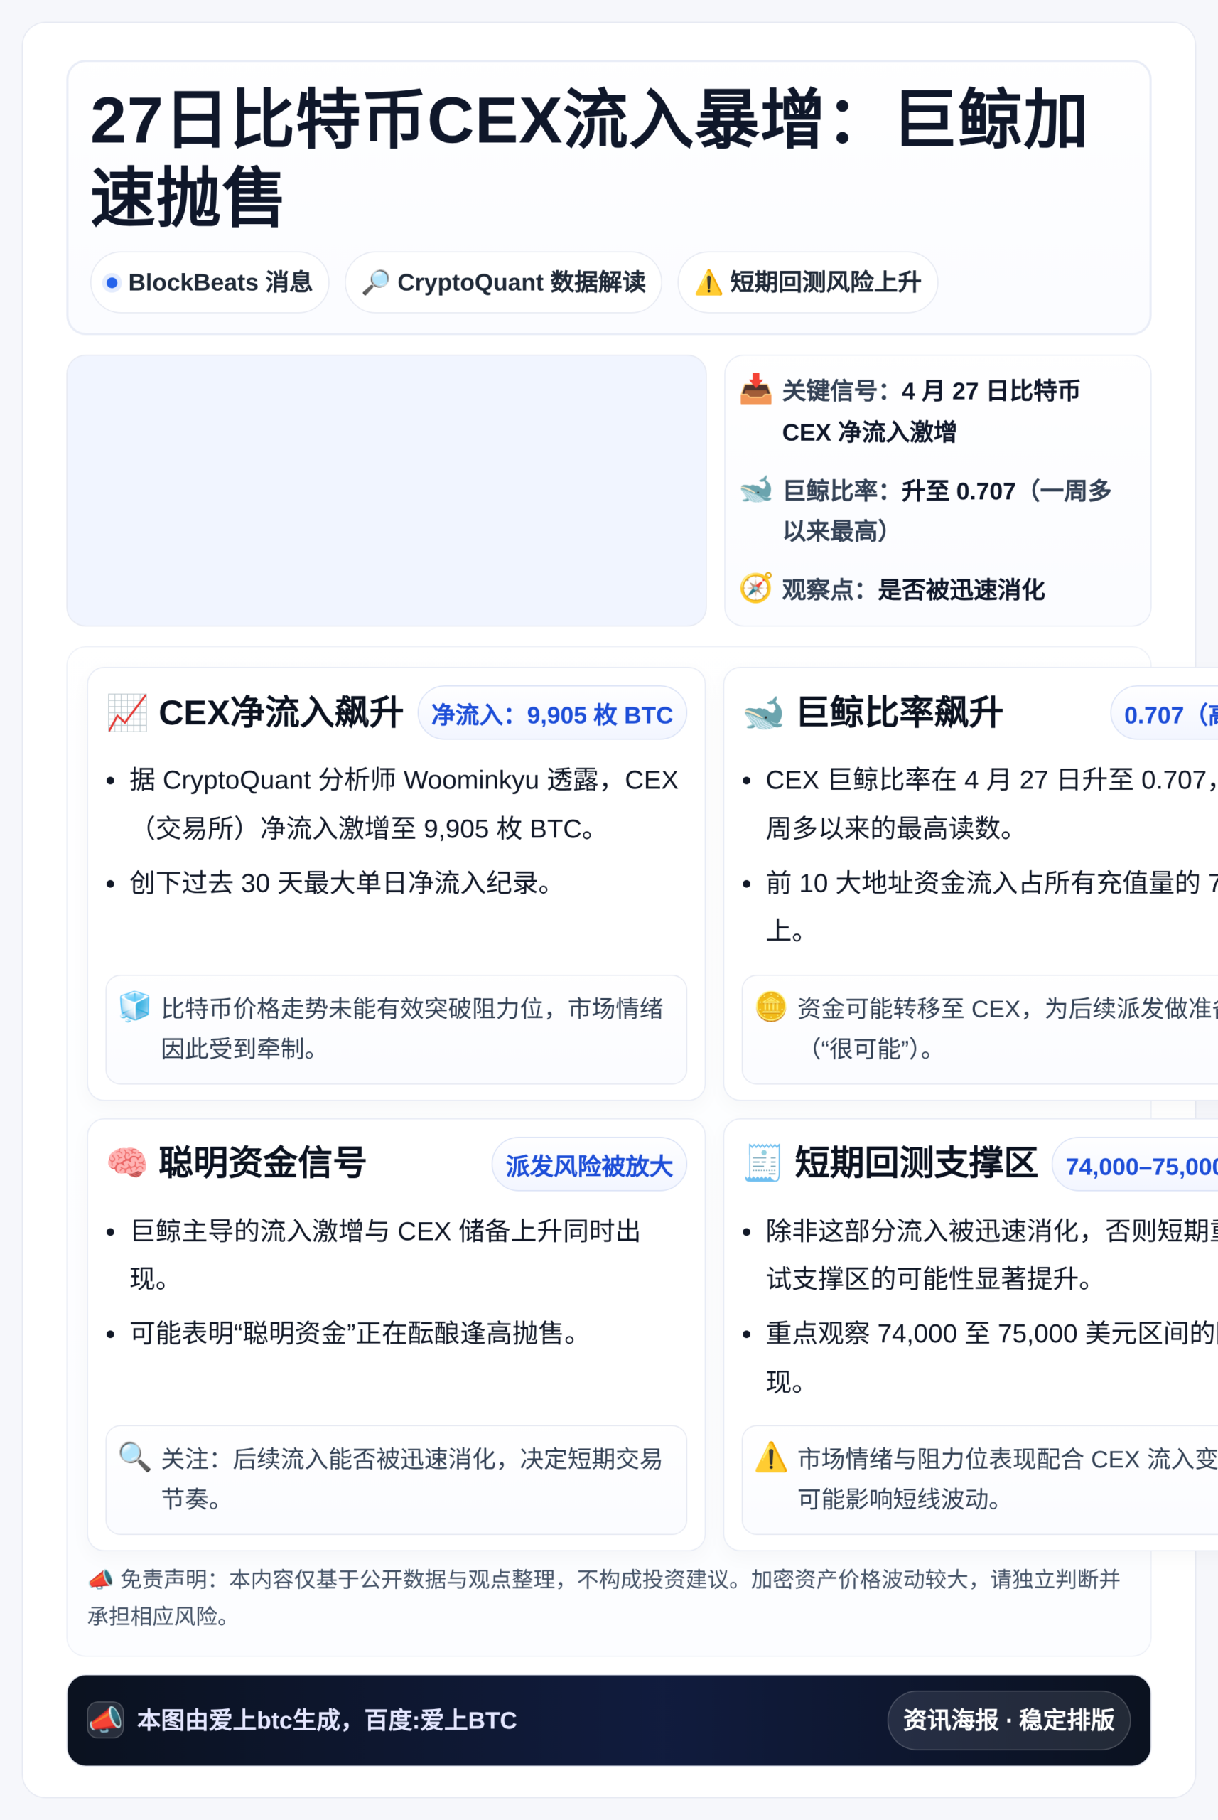
Task: Click the 短期回测支撑区 card heading
Action: tap(917, 1163)
